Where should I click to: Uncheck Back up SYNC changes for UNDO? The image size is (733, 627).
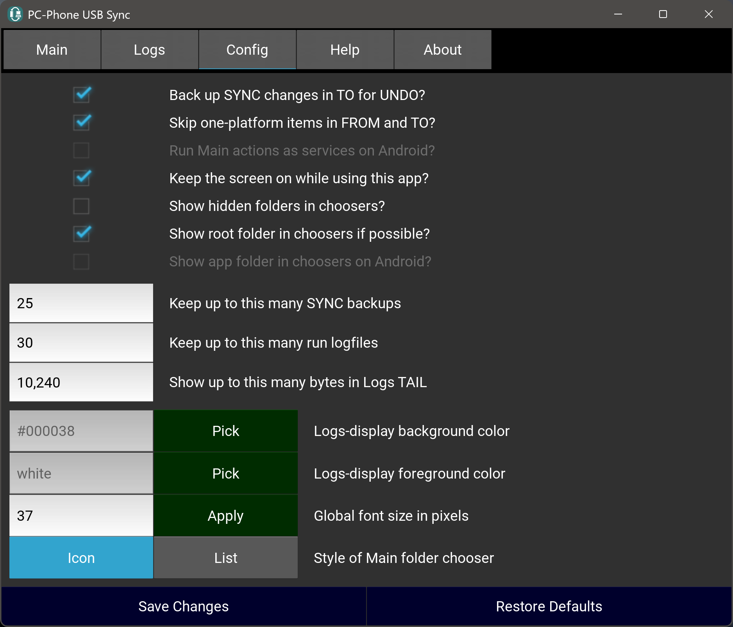pos(81,95)
